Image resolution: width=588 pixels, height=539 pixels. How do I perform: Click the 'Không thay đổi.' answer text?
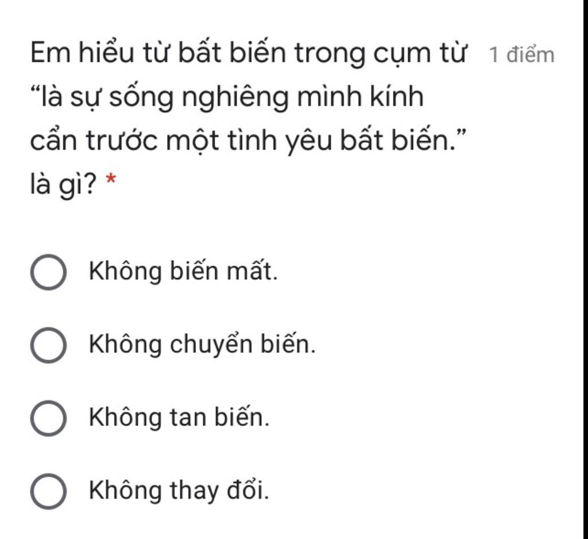coord(179,491)
